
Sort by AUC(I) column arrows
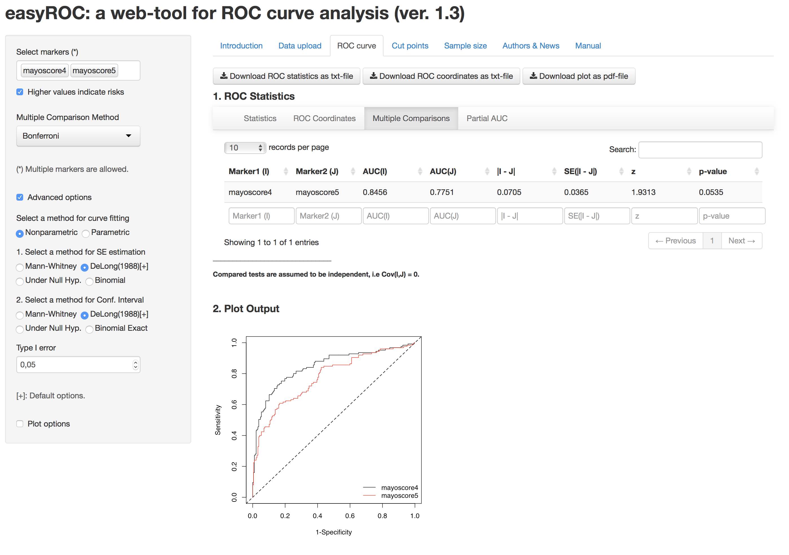(x=420, y=172)
